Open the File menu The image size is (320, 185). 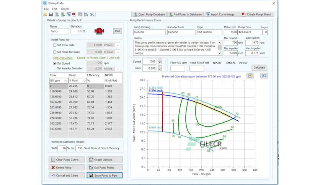point(46,9)
